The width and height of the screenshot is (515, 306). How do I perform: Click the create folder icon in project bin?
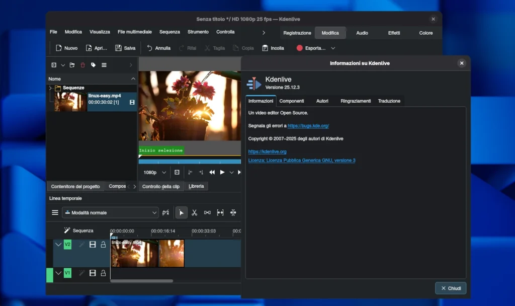(72, 65)
